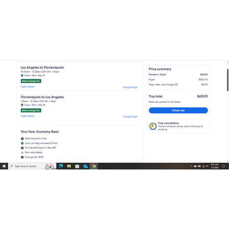This screenshot has width=229, height=229.
Task: Click the volume icon in system tray
Action: pos(207,166)
